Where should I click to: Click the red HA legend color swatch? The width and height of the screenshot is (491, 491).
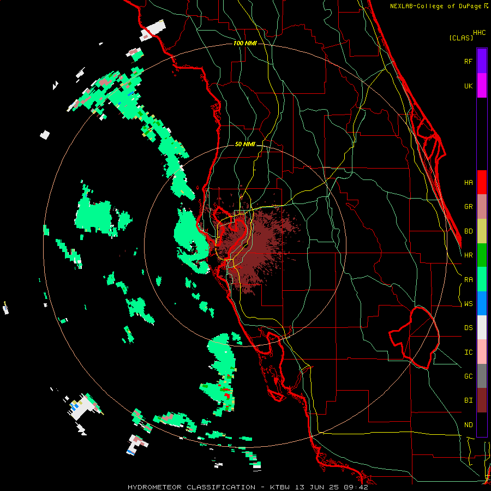coord(482,182)
